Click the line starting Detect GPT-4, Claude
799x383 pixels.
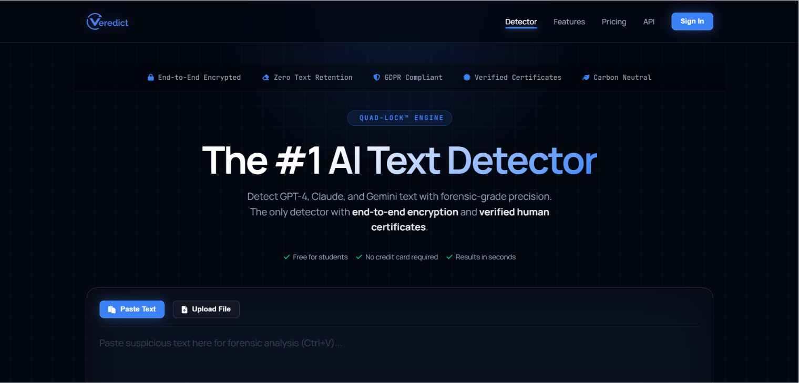[399, 197]
